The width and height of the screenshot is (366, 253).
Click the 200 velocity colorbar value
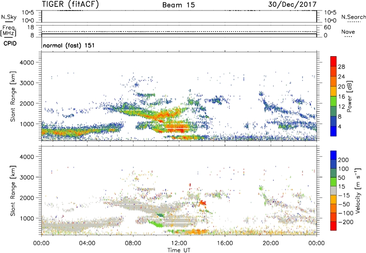(x=344, y=160)
